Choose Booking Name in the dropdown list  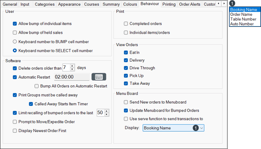pos(245,9)
